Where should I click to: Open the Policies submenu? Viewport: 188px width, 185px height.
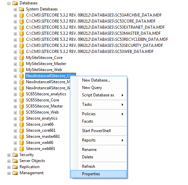(99, 114)
